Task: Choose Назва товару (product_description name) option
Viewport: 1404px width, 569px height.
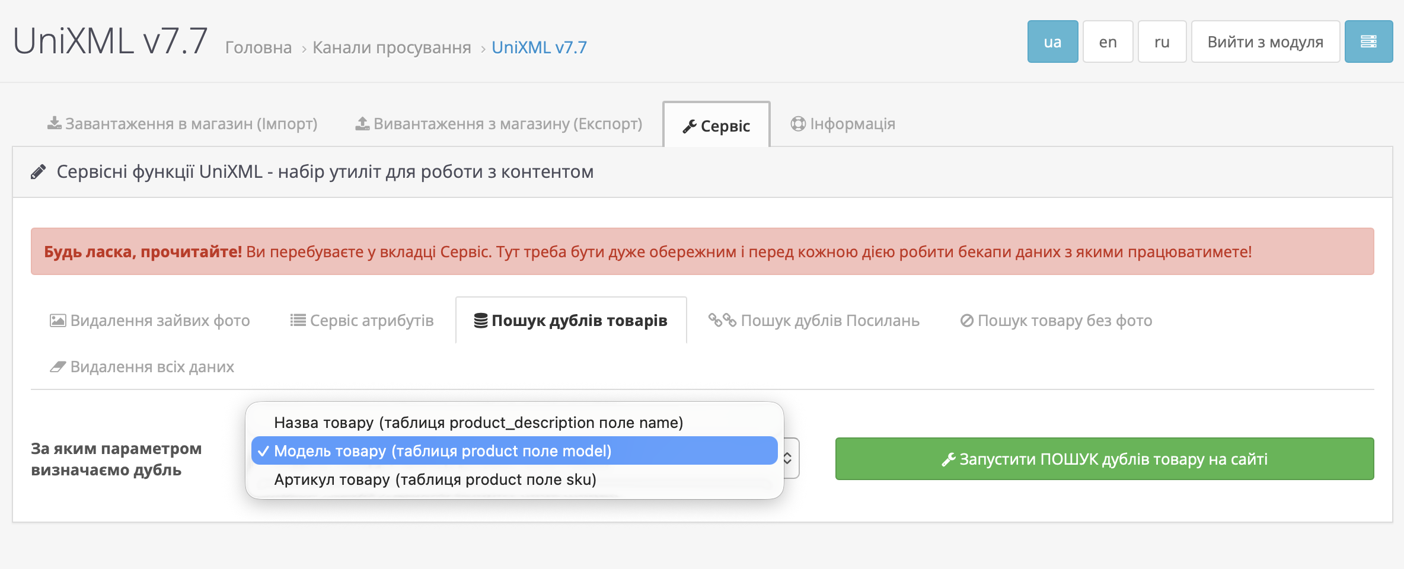Action: pyautogui.click(x=515, y=423)
